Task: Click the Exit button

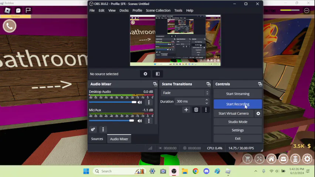Action: pos(238,139)
